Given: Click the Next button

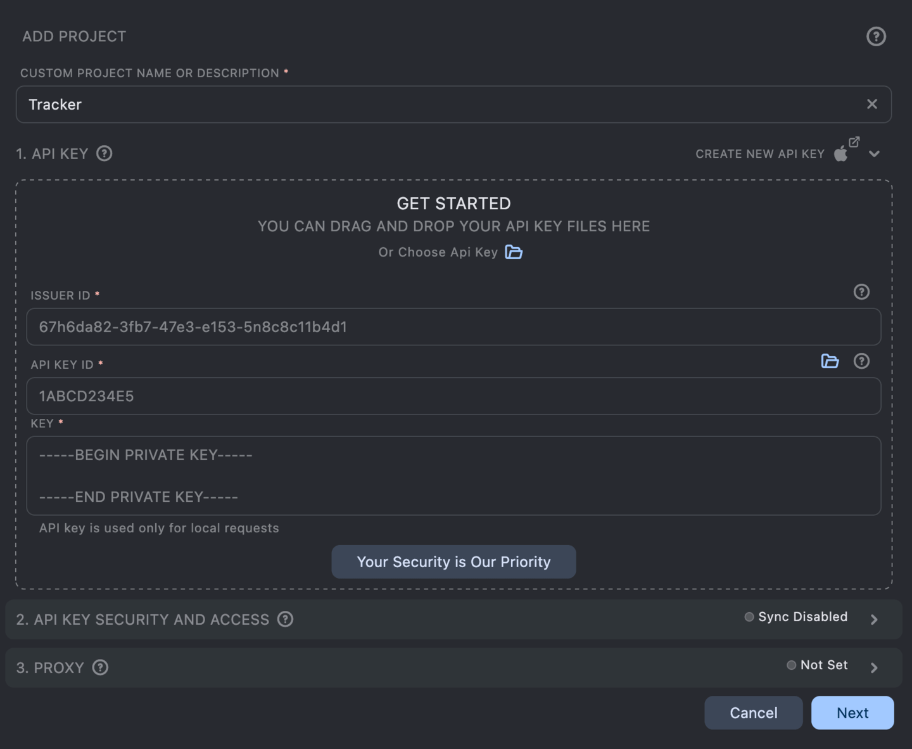Looking at the screenshot, I should tap(852, 713).
